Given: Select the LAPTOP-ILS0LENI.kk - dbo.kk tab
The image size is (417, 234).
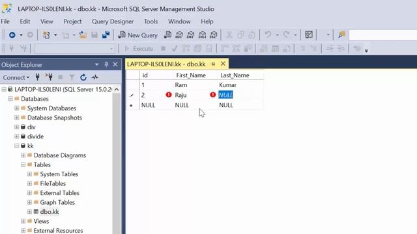Looking at the screenshot, I should 166,64.
